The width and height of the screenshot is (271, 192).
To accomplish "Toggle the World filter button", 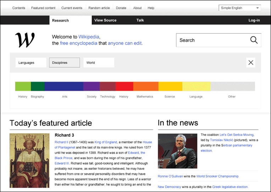I will 99,62.
